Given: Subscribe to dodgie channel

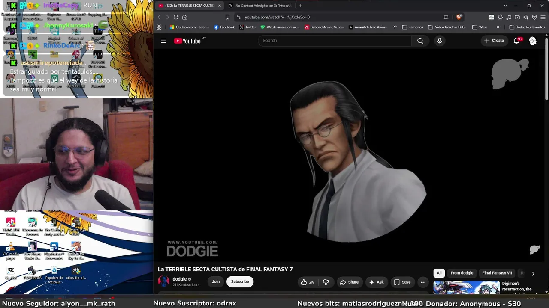Looking at the screenshot, I should coord(240,281).
